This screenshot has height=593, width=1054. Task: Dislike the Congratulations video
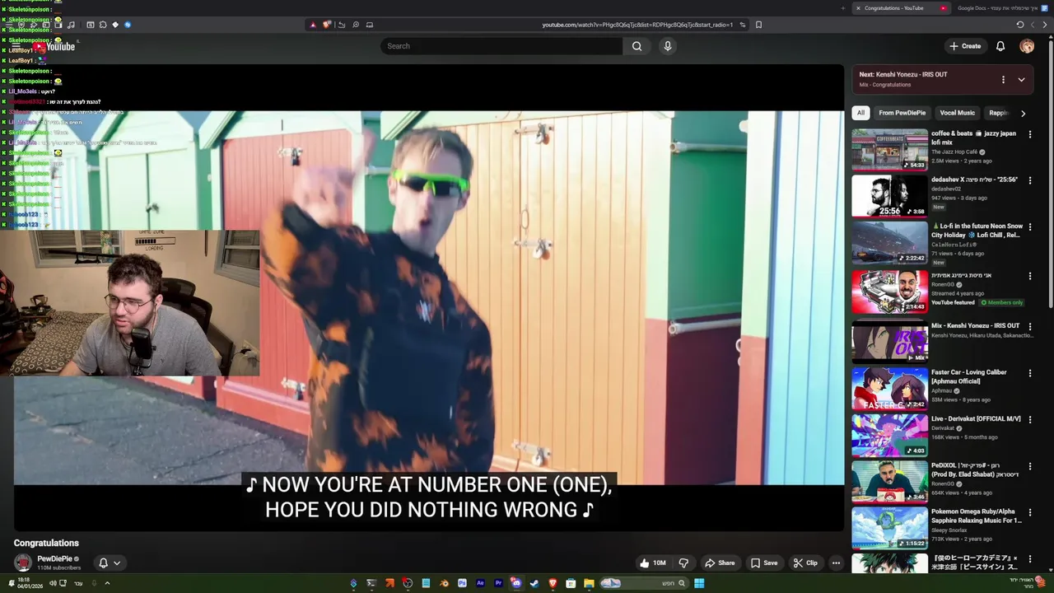tap(683, 563)
